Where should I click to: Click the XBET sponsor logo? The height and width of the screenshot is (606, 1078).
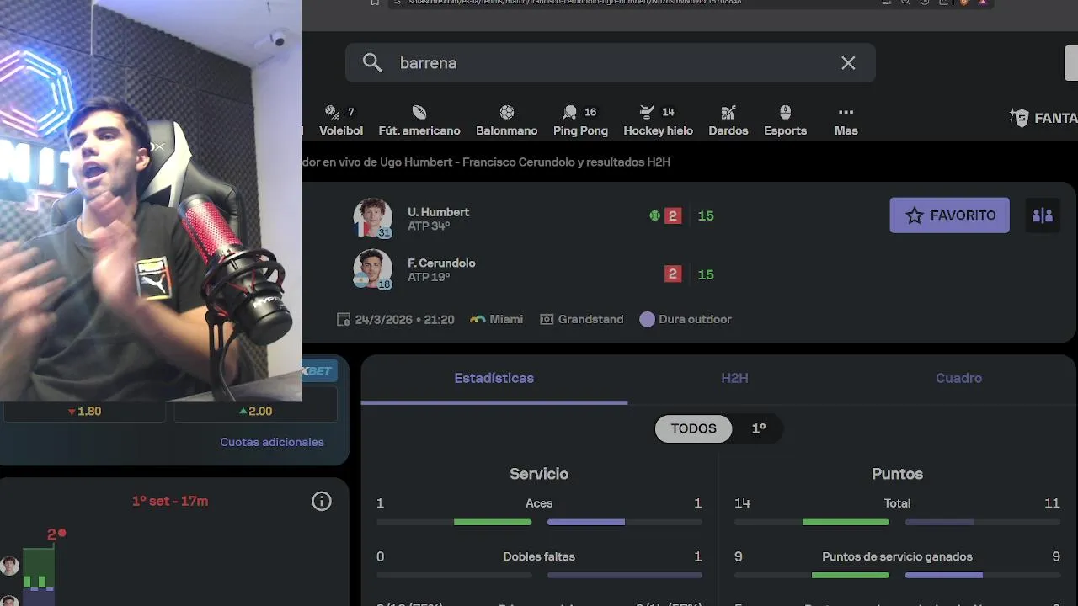click(318, 371)
